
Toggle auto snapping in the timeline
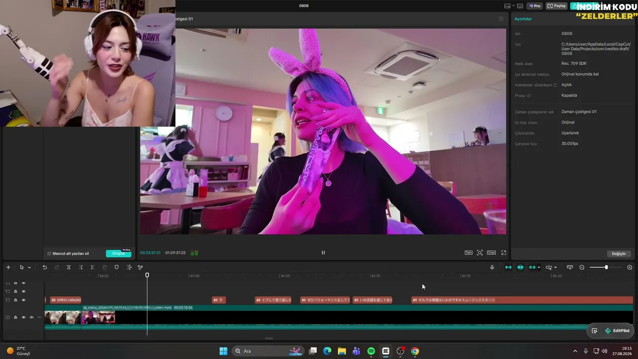pyautogui.click(x=520, y=267)
